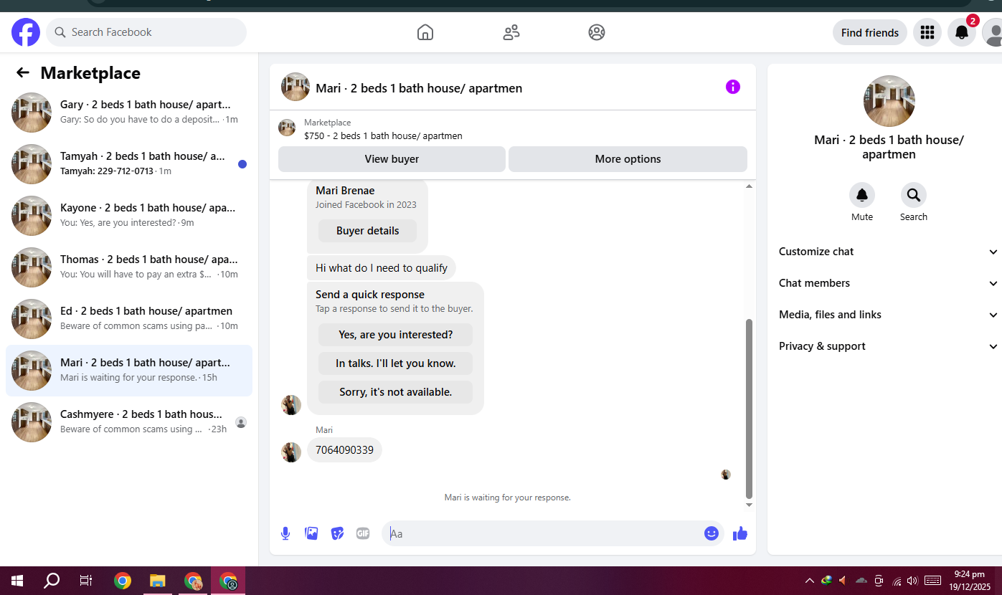Open conversation information purple icon
The width and height of the screenshot is (1002, 595).
click(732, 87)
